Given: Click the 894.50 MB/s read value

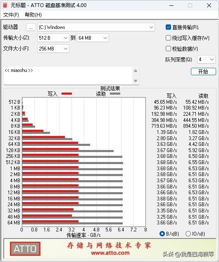Looking at the screenshot, I should (196, 126).
